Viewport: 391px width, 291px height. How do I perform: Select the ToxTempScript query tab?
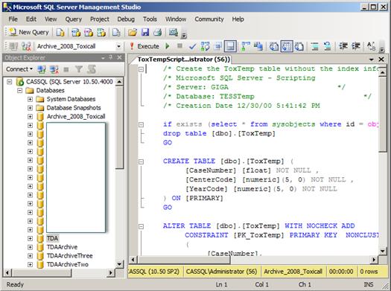[x=184, y=60]
